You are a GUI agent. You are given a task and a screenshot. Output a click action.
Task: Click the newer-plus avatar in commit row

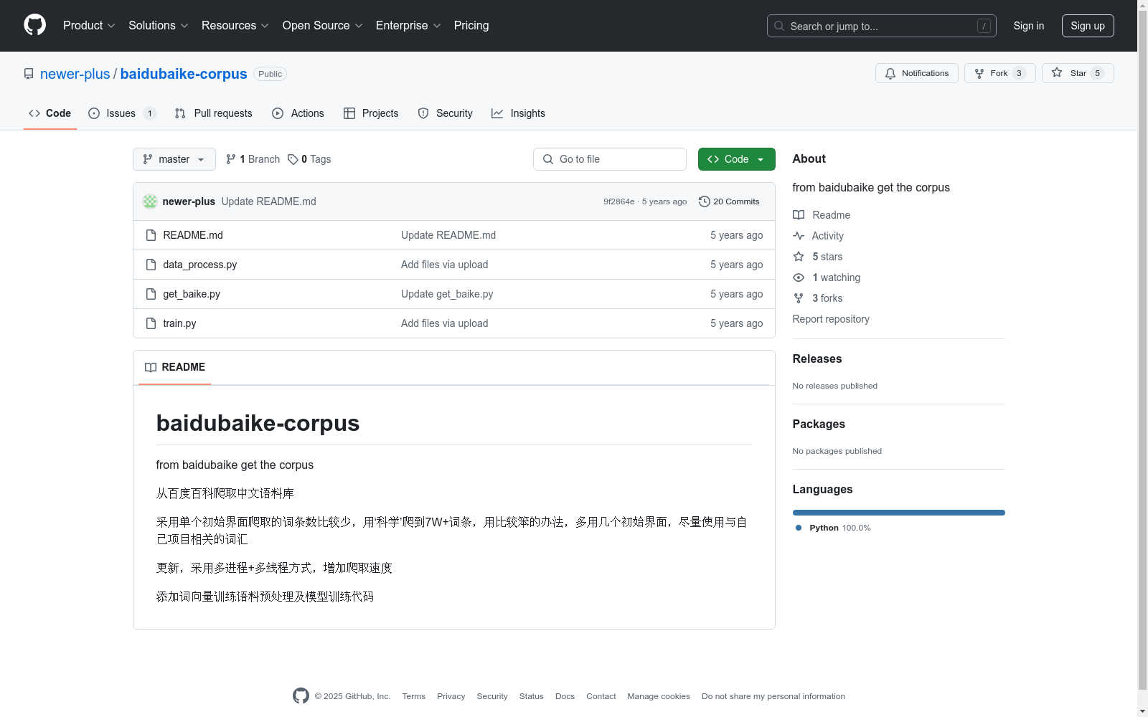150,201
